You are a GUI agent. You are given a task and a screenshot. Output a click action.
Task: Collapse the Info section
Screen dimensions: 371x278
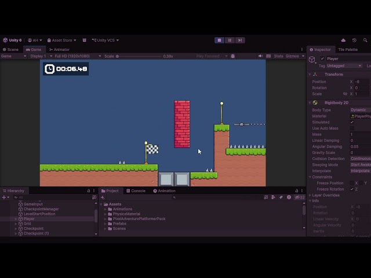[310, 201]
